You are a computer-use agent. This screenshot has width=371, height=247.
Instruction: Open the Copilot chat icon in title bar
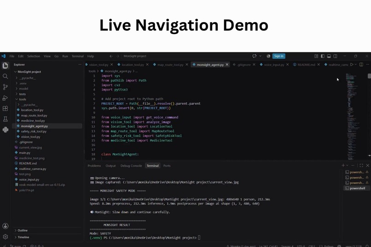pyautogui.click(x=255, y=56)
